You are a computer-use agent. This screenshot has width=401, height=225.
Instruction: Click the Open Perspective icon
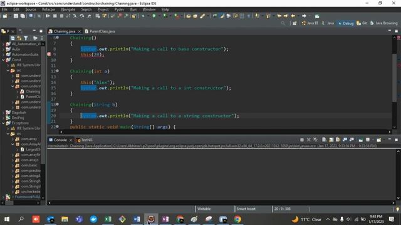[x=294, y=23]
